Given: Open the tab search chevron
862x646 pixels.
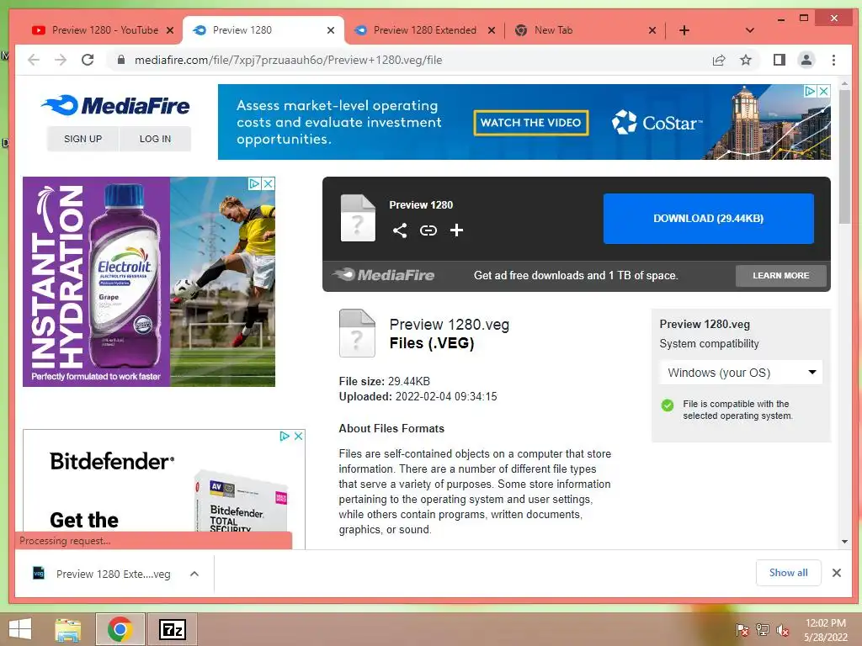Looking at the screenshot, I should pyautogui.click(x=749, y=30).
